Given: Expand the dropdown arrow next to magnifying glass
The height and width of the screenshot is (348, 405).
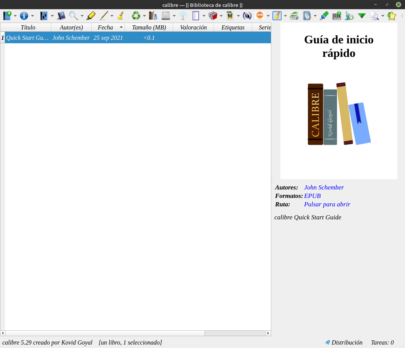Looking at the screenshot, I should tap(82, 16).
